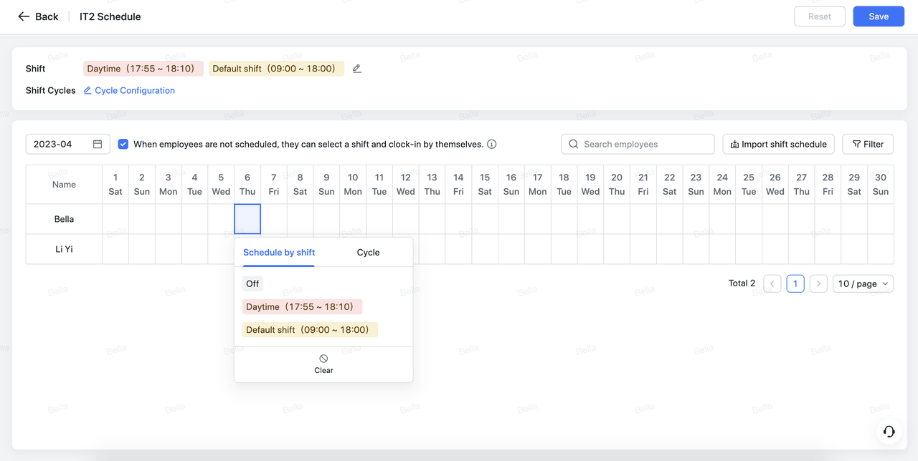918x461 pixels.
Task: Click the Clear icon in the popup
Action: 323,359
